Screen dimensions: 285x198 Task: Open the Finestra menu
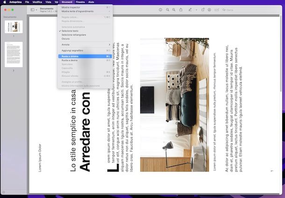coord(80,2)
